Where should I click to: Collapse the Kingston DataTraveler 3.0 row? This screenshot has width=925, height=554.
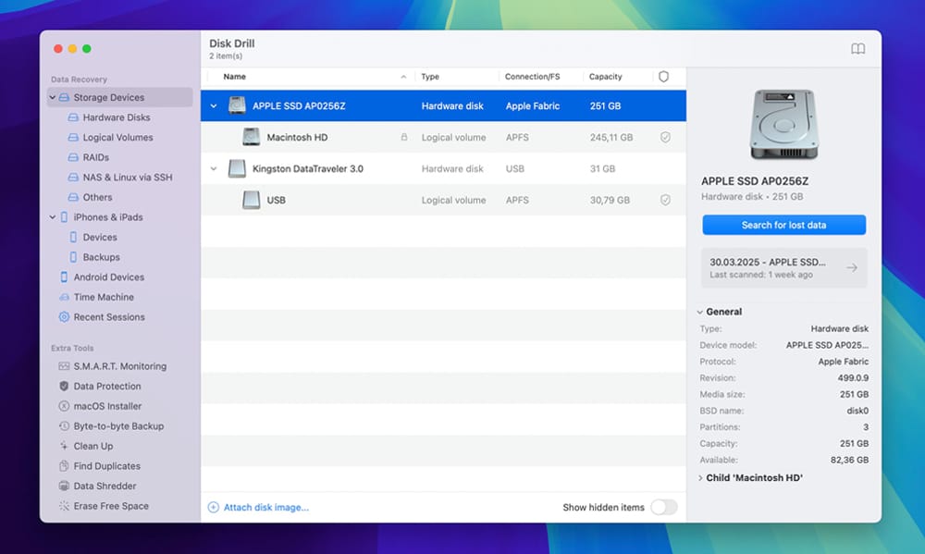click(214, 168)
